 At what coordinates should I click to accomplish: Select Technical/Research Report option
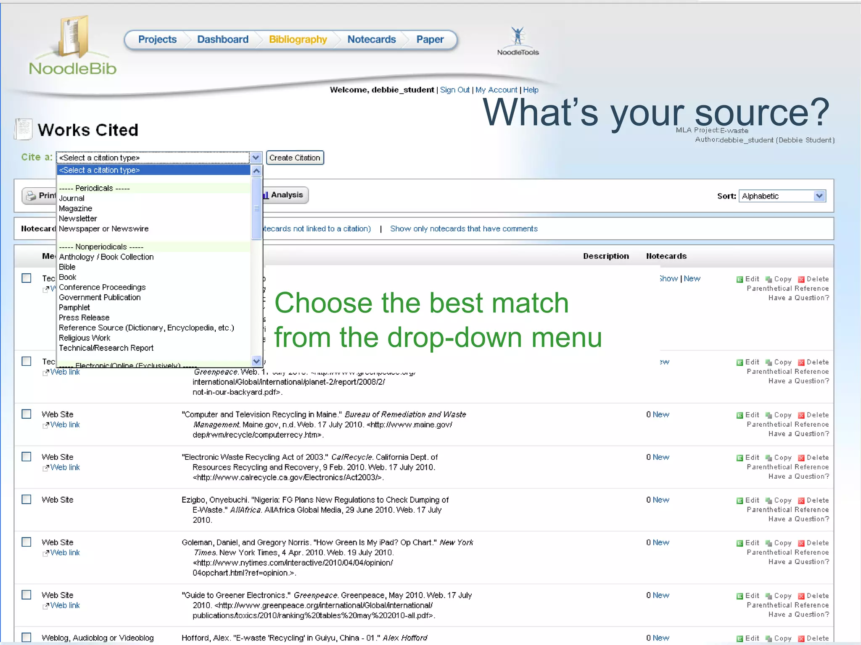click(x=106, y=348)
